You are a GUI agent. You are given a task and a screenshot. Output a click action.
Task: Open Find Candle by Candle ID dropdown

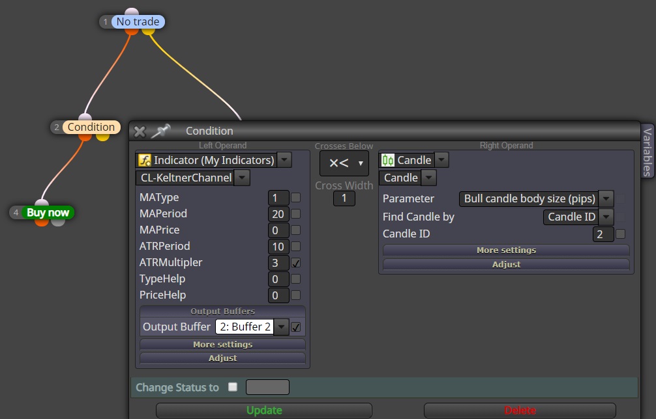(x=606, y=217)
